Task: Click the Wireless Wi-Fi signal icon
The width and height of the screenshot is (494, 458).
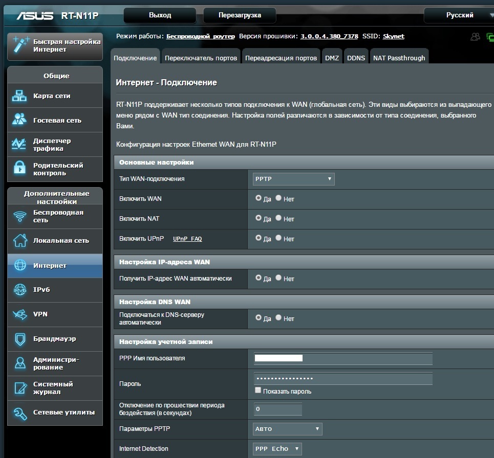Action: coord(20,216)
